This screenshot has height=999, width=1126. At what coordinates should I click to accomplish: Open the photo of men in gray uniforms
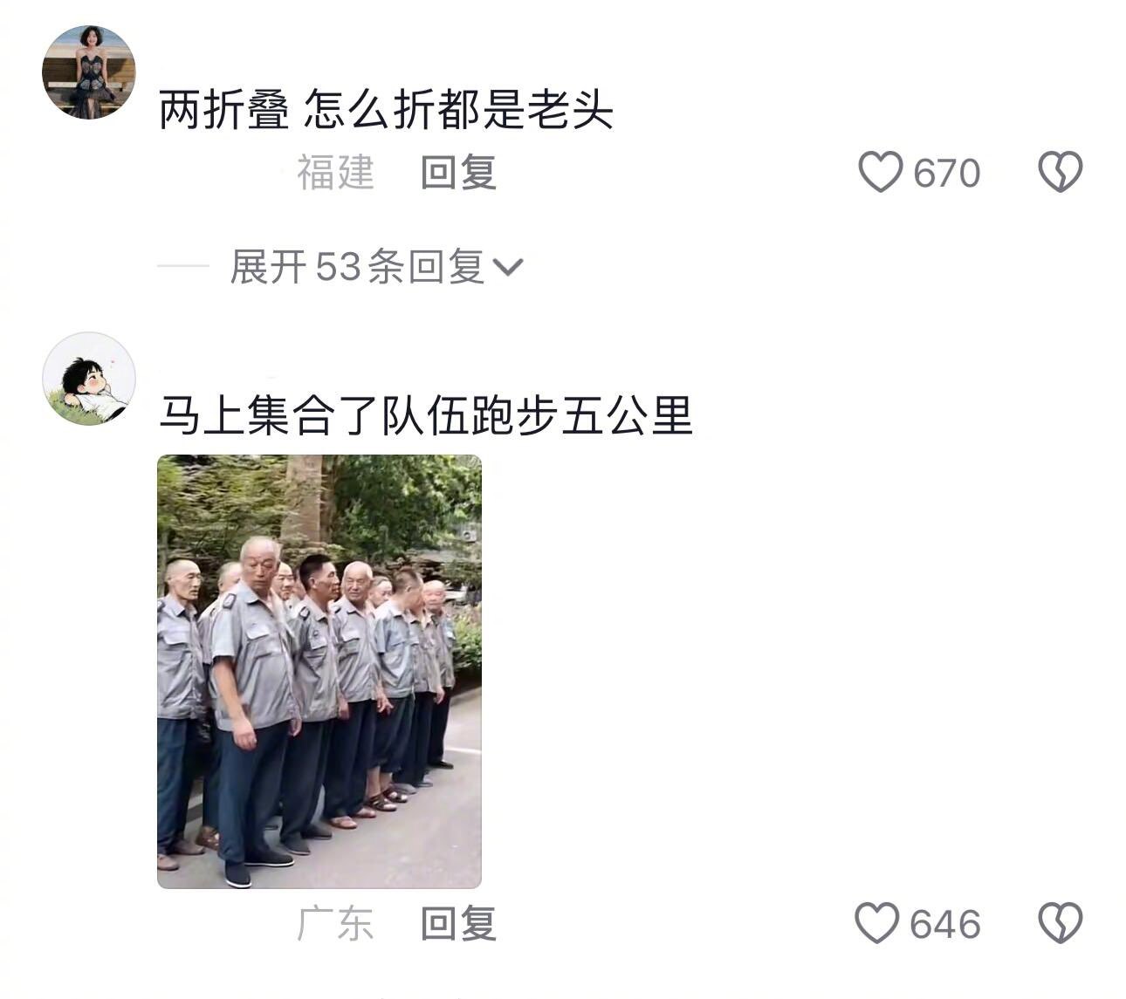(319, 671)
